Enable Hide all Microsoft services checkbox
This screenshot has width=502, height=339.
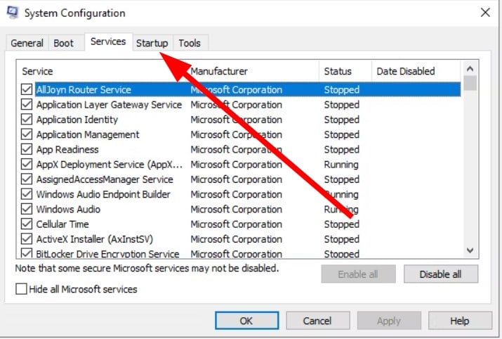point(22,289)
